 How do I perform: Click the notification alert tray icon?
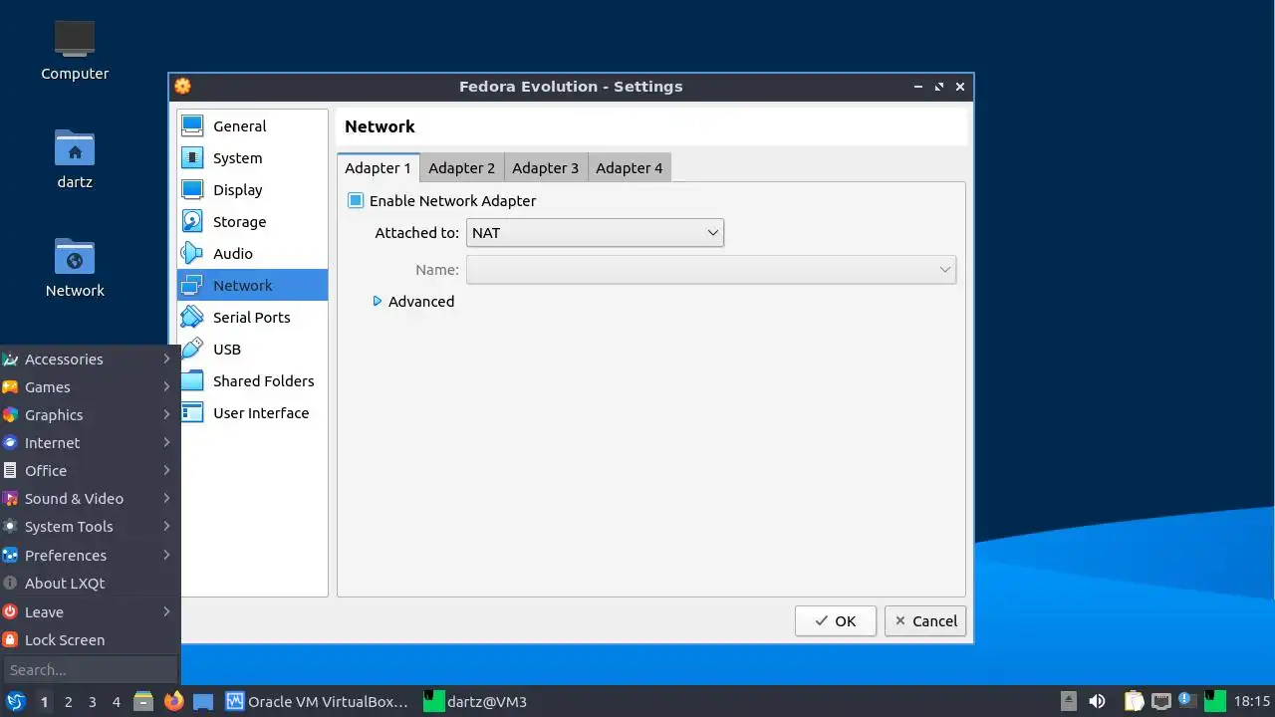(x=1186, y=700)
